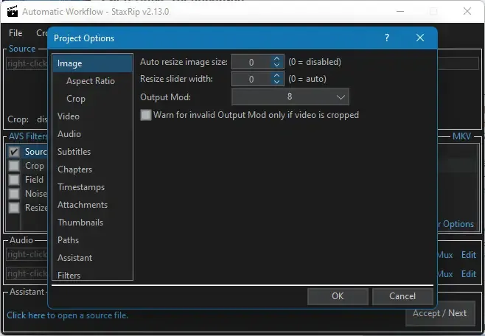Enable the Field filter checkbox
Image resolution: width=485 pixels, height=336 pixels.
(14, 180)
